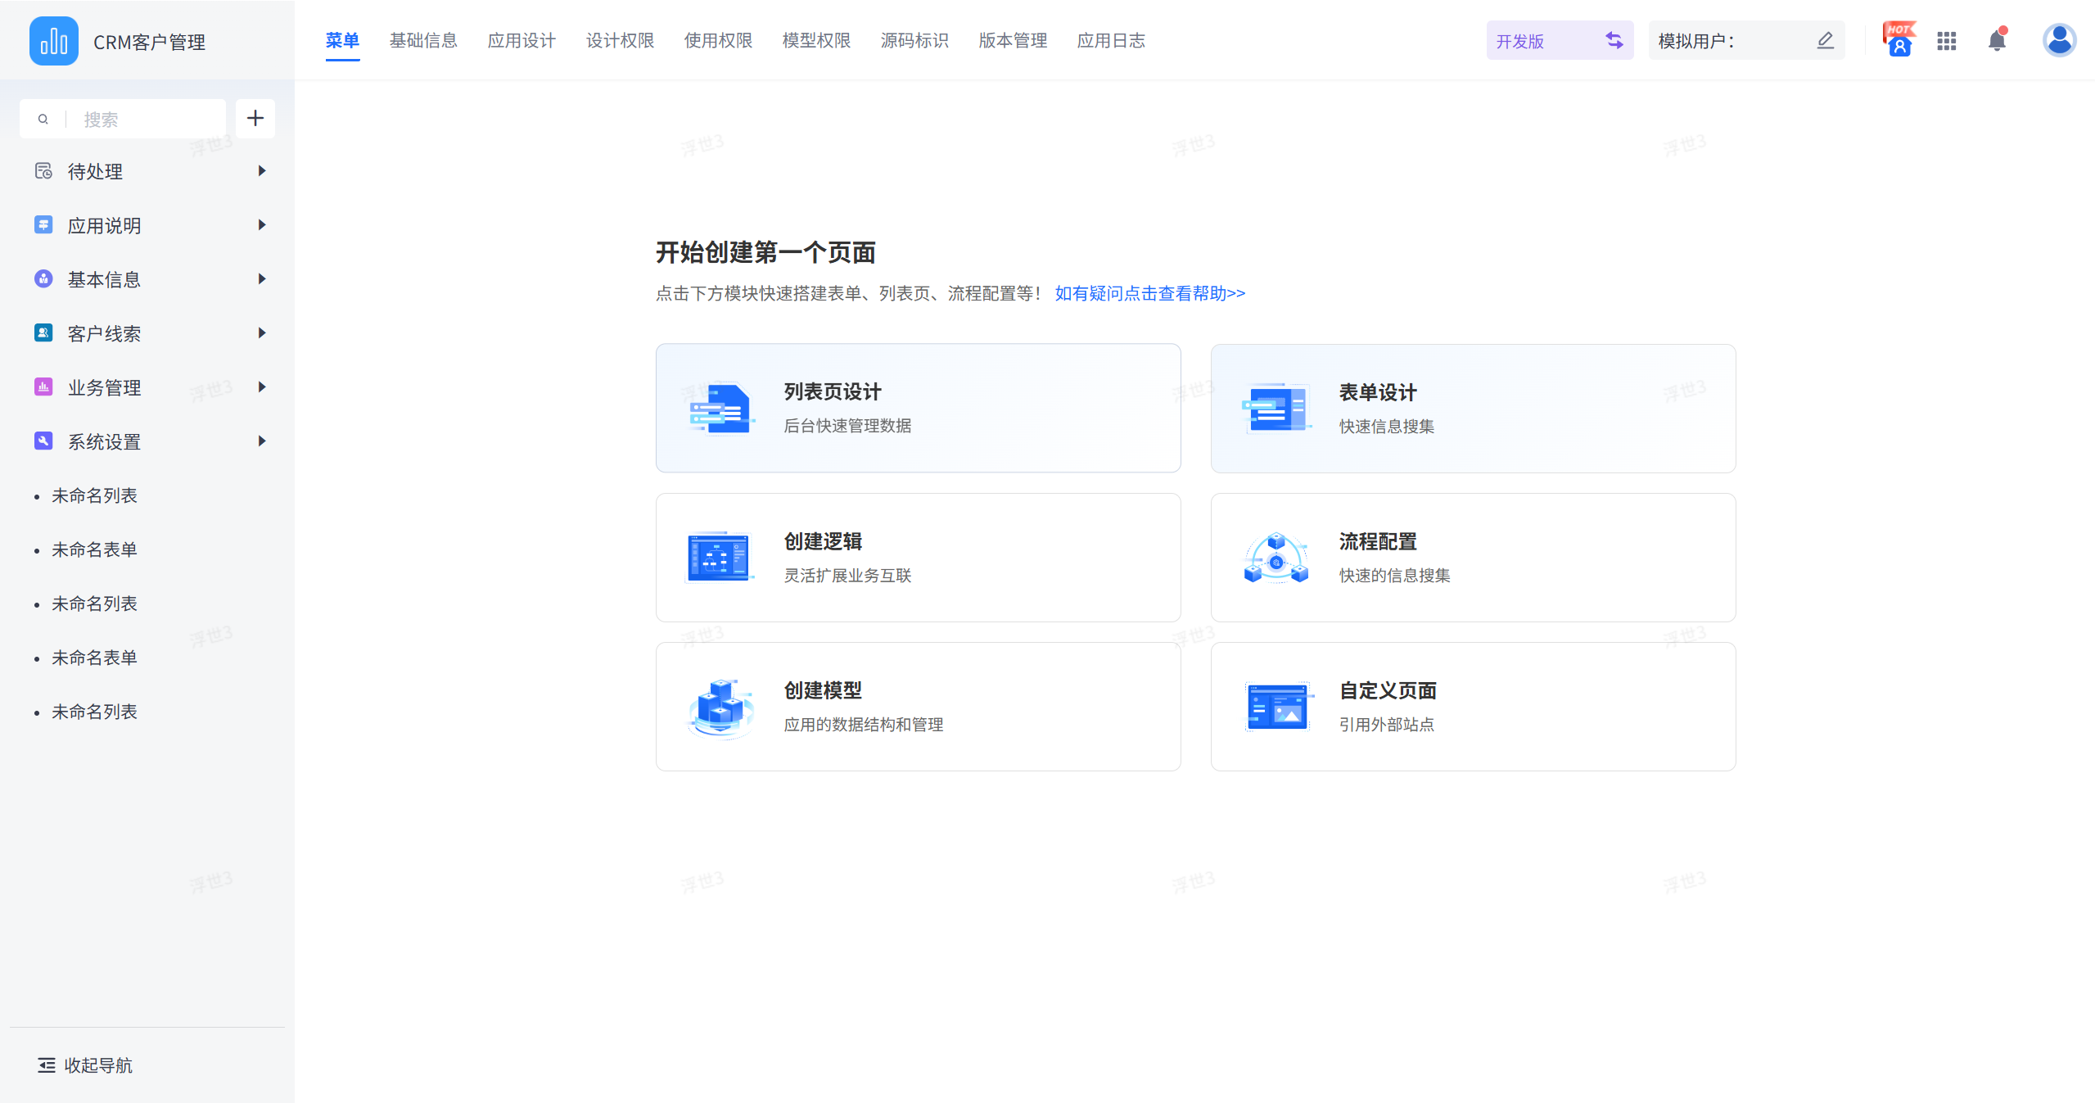
Task: Expand the 客户线索 menu arrow
Action: tap(262, 333)
